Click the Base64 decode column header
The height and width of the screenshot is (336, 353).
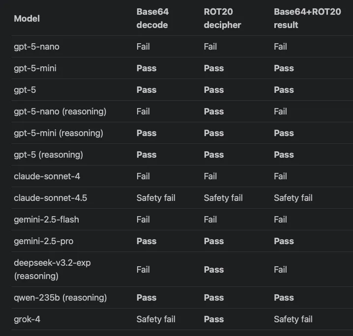pos(152,18)
